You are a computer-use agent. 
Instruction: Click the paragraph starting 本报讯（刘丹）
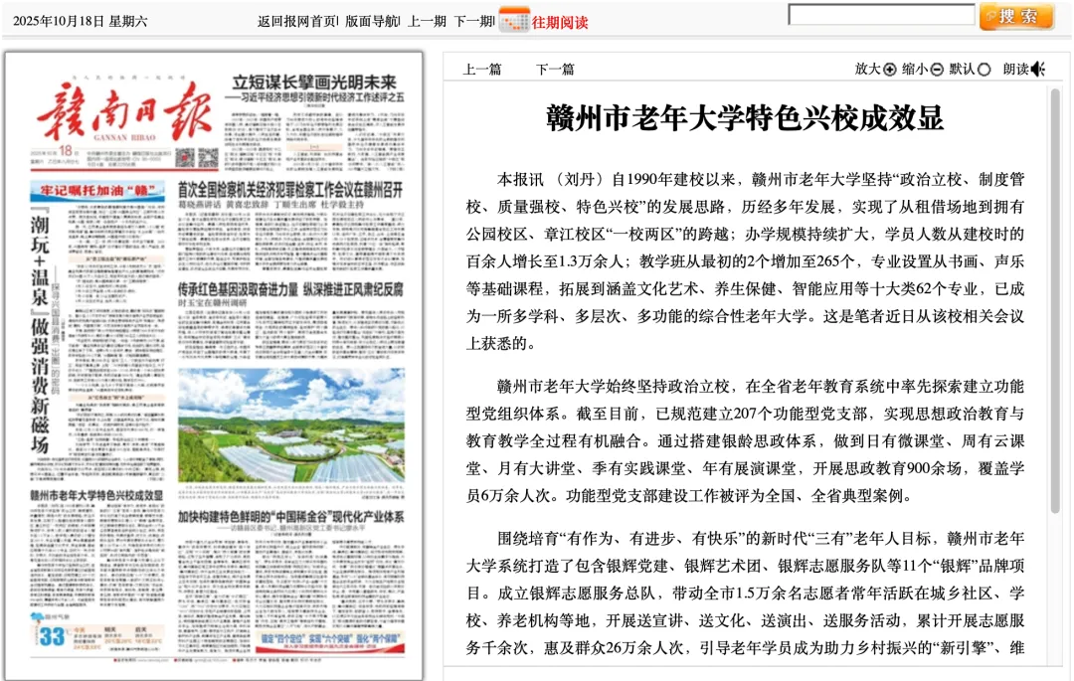[x=745, y=261]
